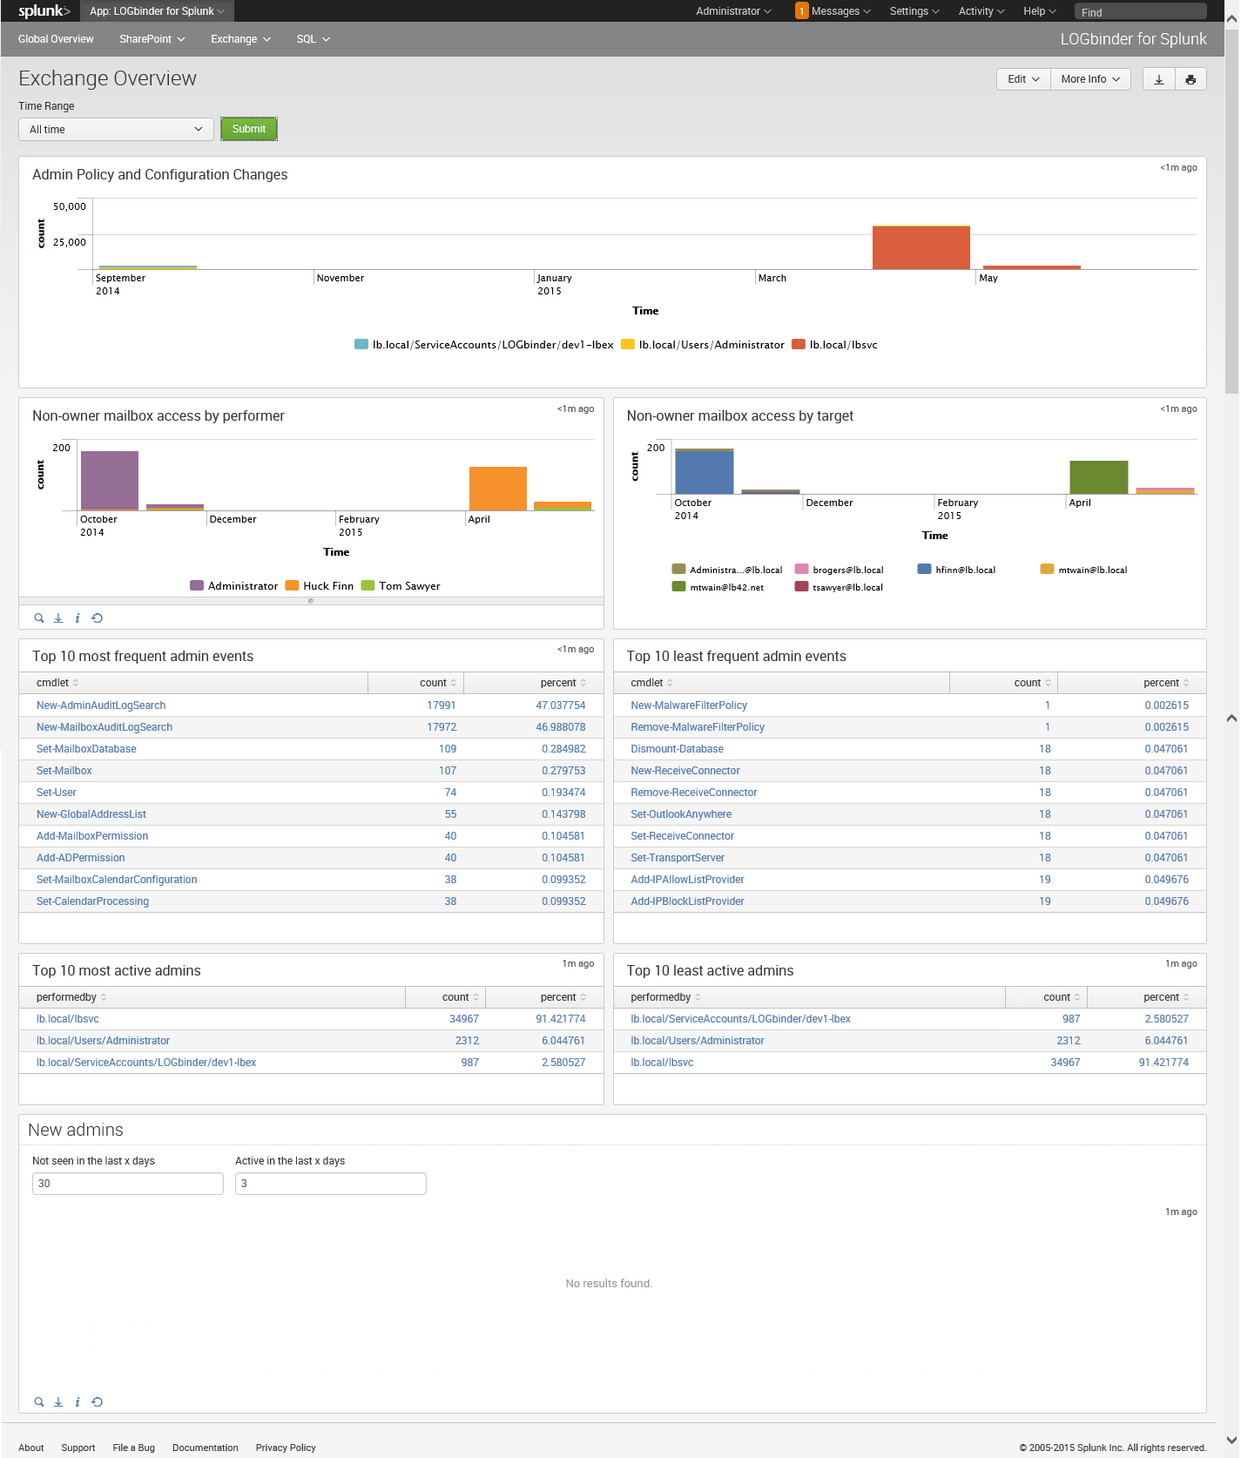Click the print dashboard icon button
Image resolution: width=1241 pixels, height=1458 pixels.
pyautogui.click(x=1190, y=79)
